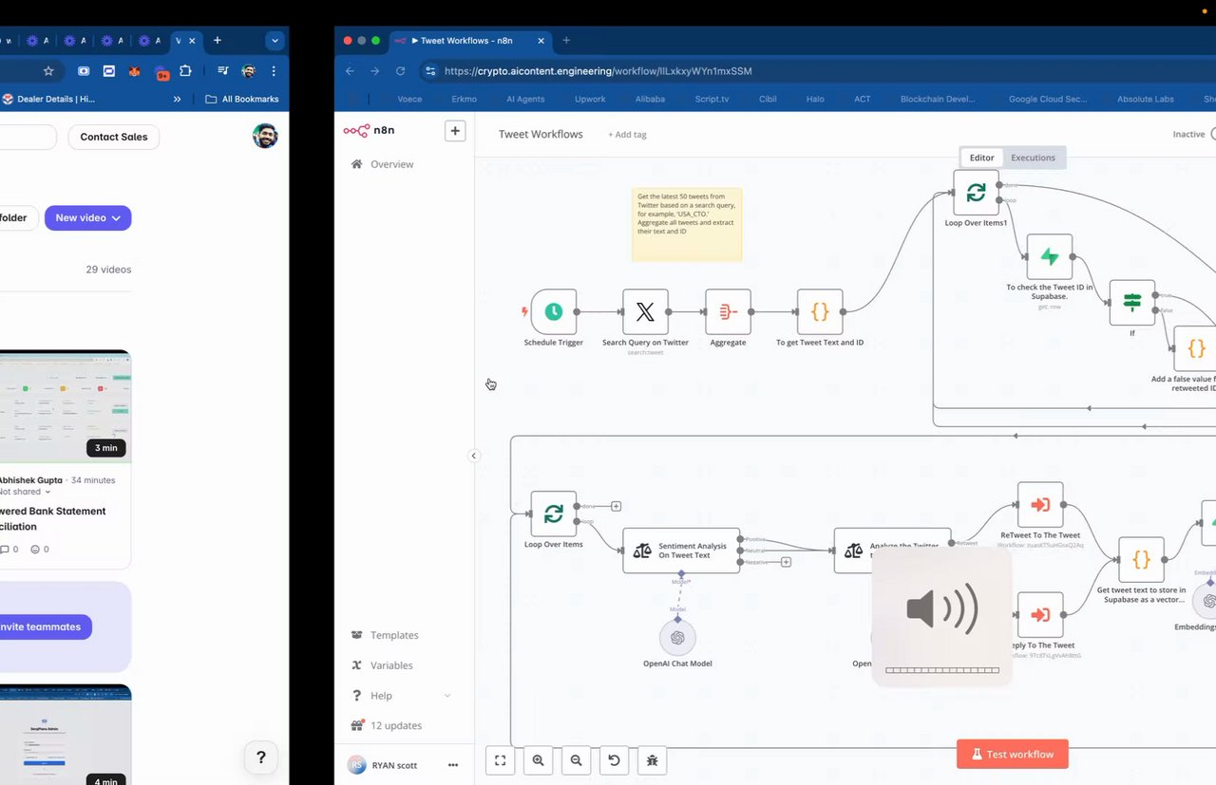Open the Not shared sharing dropdown
The image size is (1216, 785).
(x=25, y=492)
